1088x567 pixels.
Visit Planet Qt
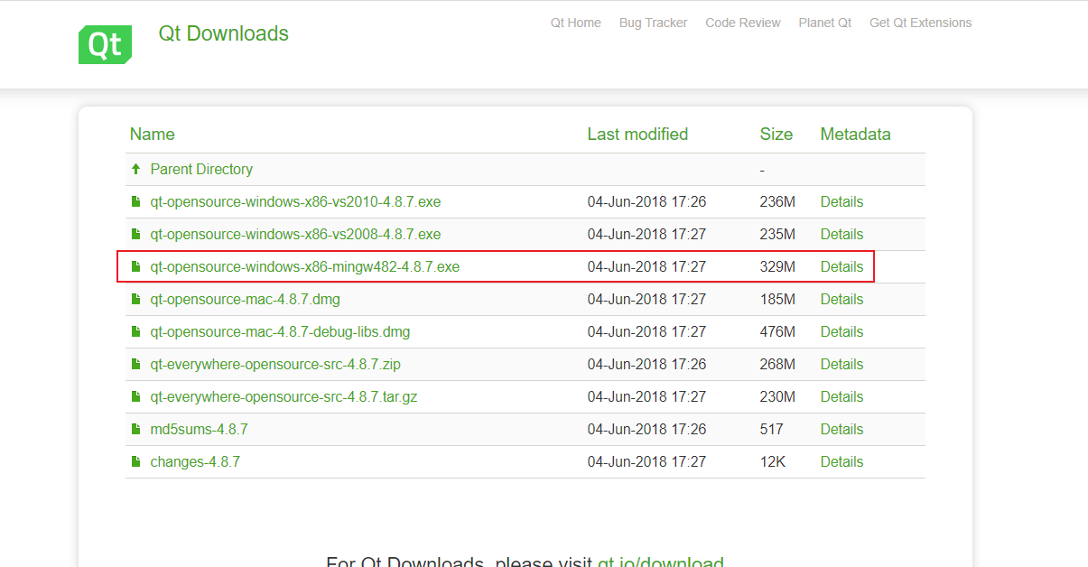(824, 23)
